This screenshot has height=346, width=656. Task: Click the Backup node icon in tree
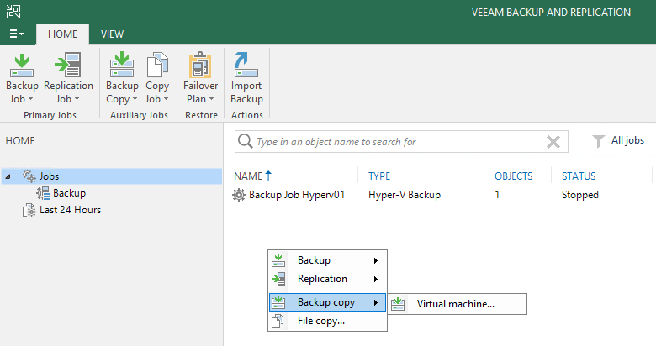pos(43,193)
